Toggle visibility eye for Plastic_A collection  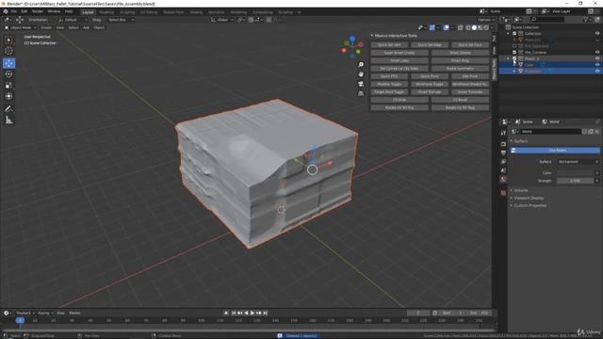(597, 58)
